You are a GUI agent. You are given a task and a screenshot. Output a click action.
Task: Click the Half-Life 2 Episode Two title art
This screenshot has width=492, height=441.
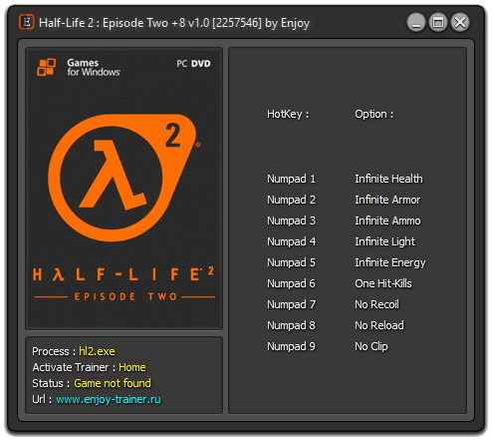click(x=123, y=283)
